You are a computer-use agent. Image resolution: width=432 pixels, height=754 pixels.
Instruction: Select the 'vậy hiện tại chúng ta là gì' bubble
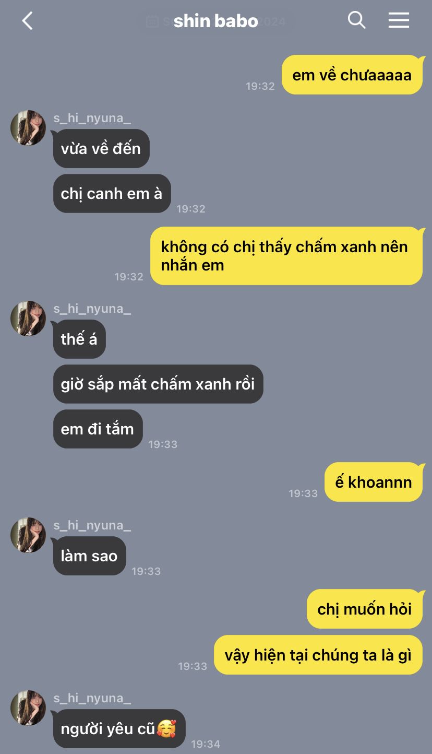tap(318, 655)
